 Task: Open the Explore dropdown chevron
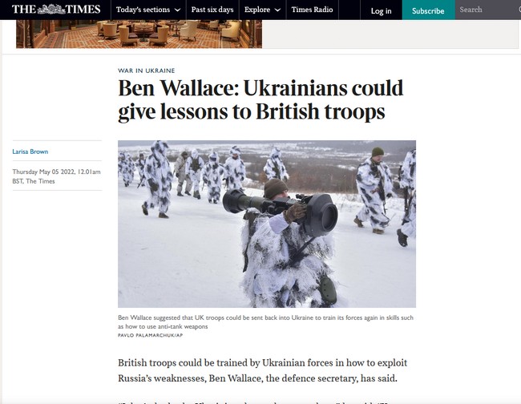(277, 10)
